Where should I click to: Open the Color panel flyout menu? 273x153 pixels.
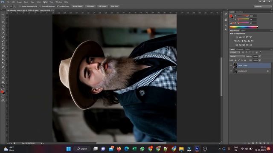click(x=271, y=12)
